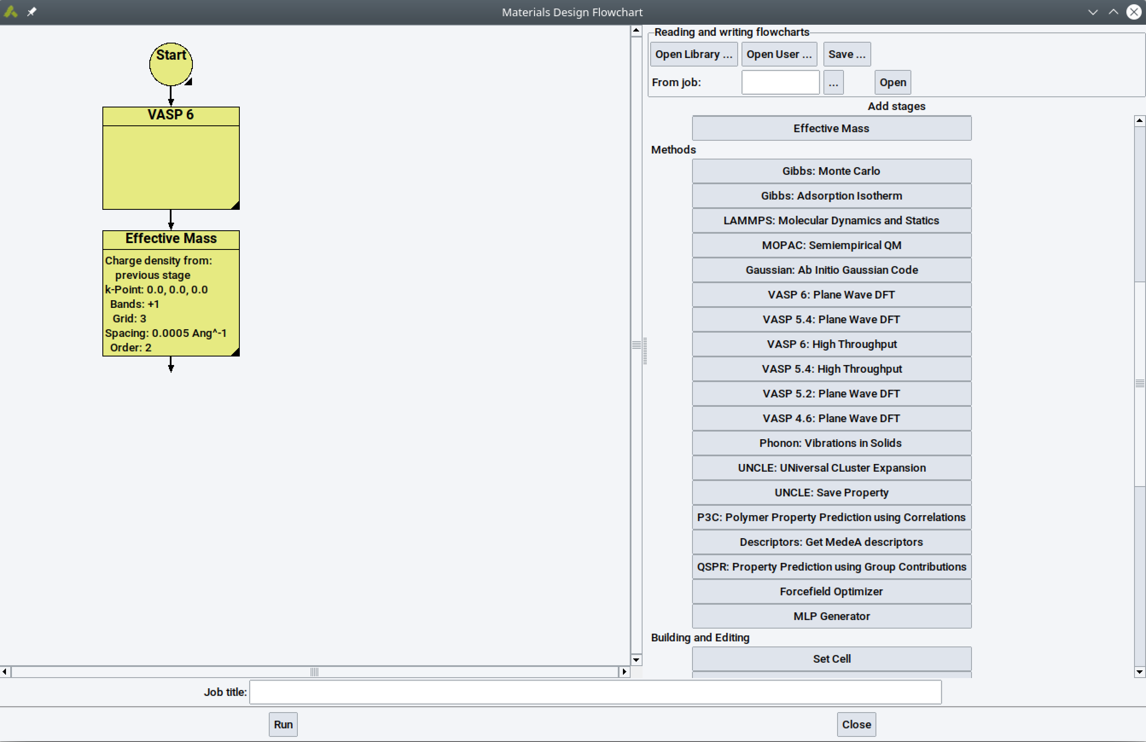
Task: Click the horizontal scrollbar thumb of flowchart
Action: pyautogui.click(x=314, y=671)
